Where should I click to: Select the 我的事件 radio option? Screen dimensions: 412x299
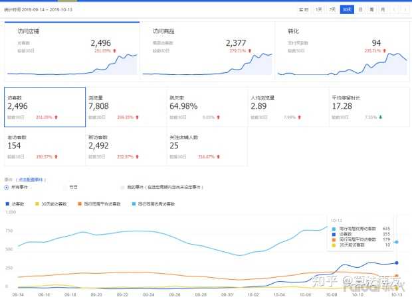pos(122,188)
